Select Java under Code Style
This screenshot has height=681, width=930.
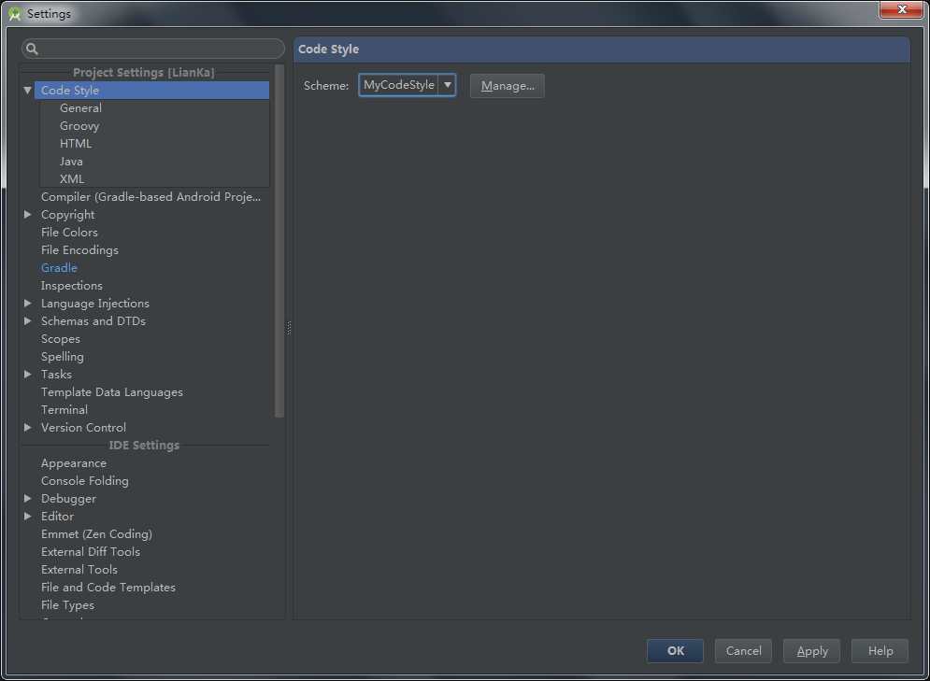click(x=71, y=162)
